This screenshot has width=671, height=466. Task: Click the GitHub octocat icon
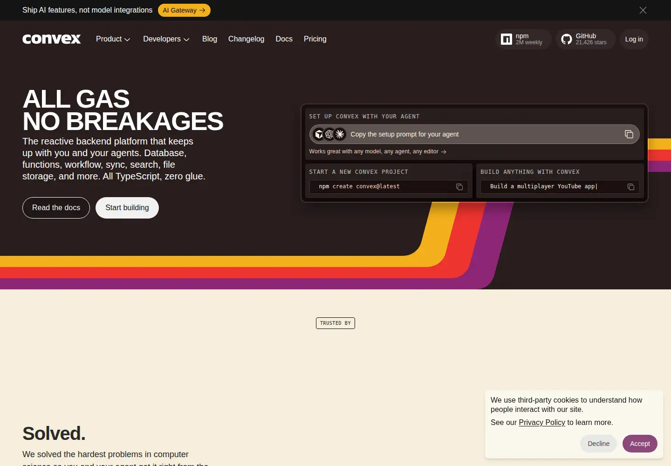(x=567, y=39)
